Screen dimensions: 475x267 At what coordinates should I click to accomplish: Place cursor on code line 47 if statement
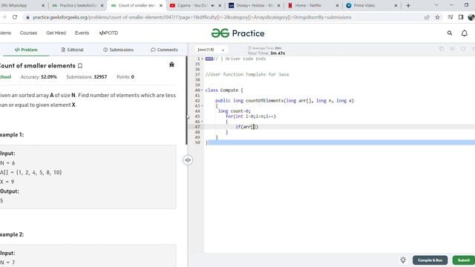(247, 127)
